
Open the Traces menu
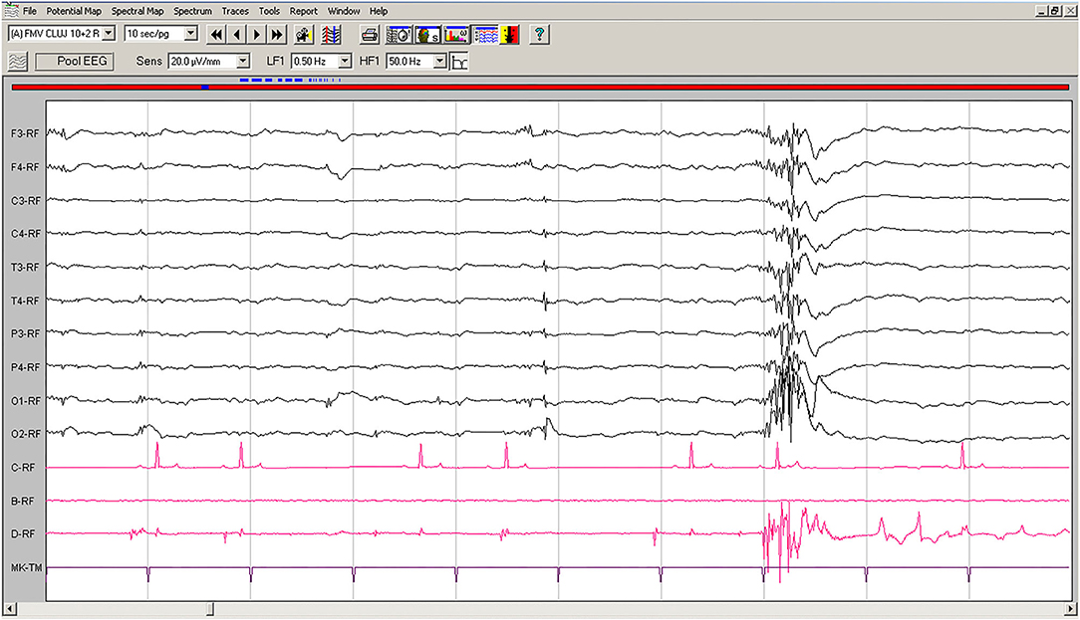235,11
